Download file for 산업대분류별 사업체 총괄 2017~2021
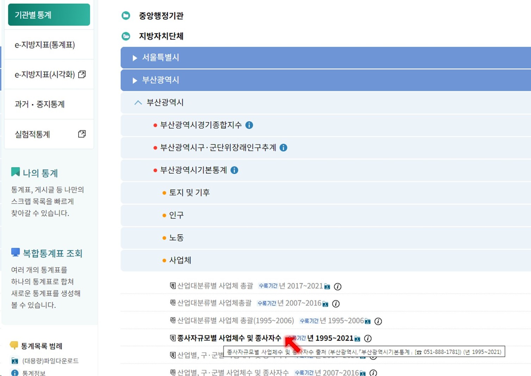Screen dimensions: 531x376 pyautogui.click(x=327, y=286)
